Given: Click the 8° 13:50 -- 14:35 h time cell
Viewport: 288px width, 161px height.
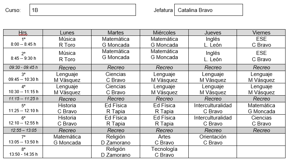Looking at the screenshot, I should pyautogui.click(x=23, y=152).
